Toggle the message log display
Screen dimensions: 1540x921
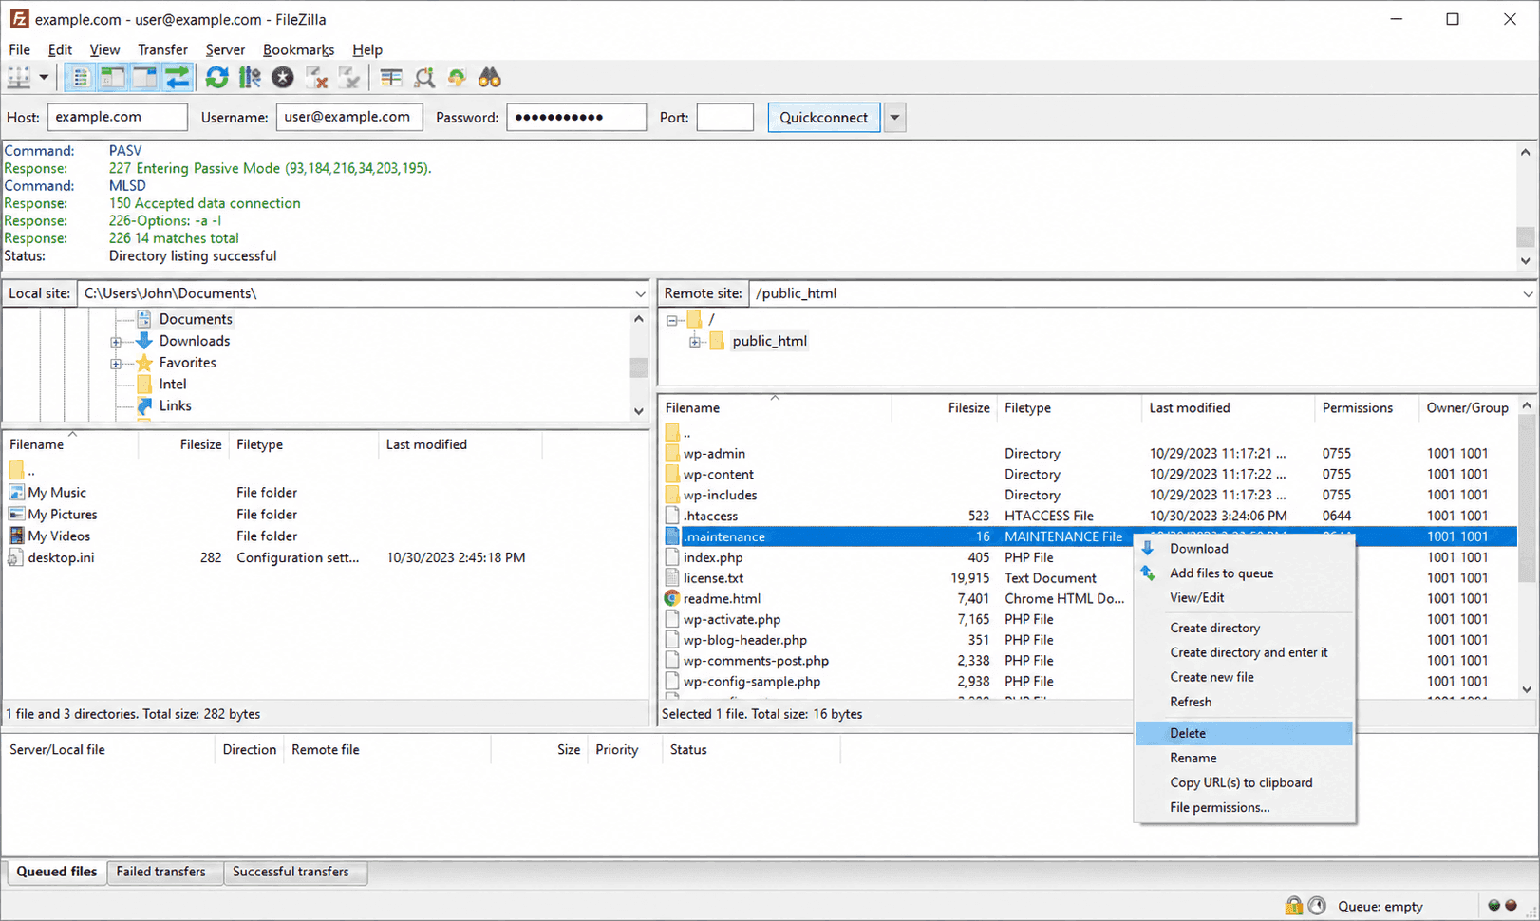80,78
